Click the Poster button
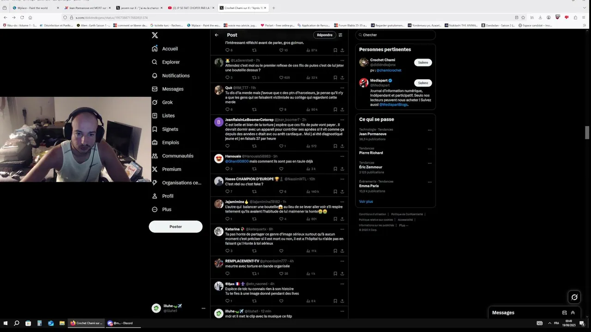Screen dimensions: 591x332 pyautogui.click(x=175, y=226)
